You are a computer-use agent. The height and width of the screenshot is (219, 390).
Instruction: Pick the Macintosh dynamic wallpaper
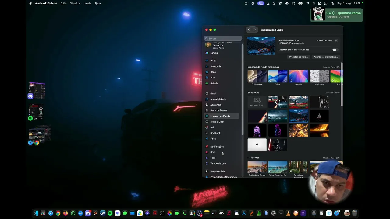tap(319, 76)
